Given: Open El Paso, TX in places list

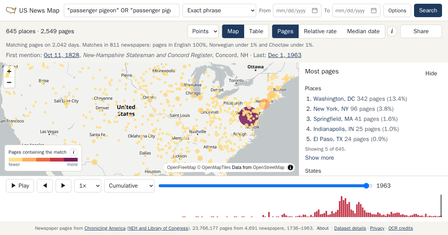Looking at the screenshot, I should pyautogui.click(x=328, y=139).
